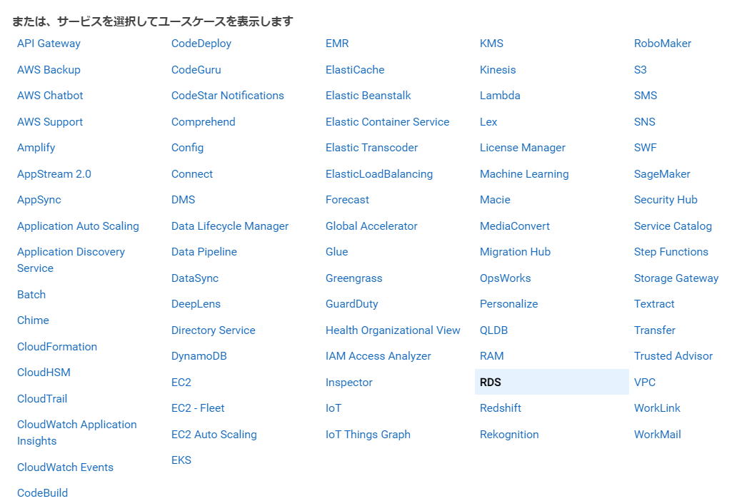This screenshot has width=737, height=501.
Task: Select the S3 service link
Action: tap(640, 70)
